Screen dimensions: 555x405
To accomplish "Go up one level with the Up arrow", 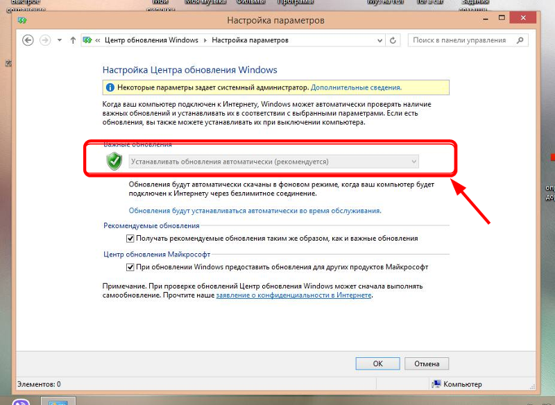I will pyautogui.click(x=73, y=40).
